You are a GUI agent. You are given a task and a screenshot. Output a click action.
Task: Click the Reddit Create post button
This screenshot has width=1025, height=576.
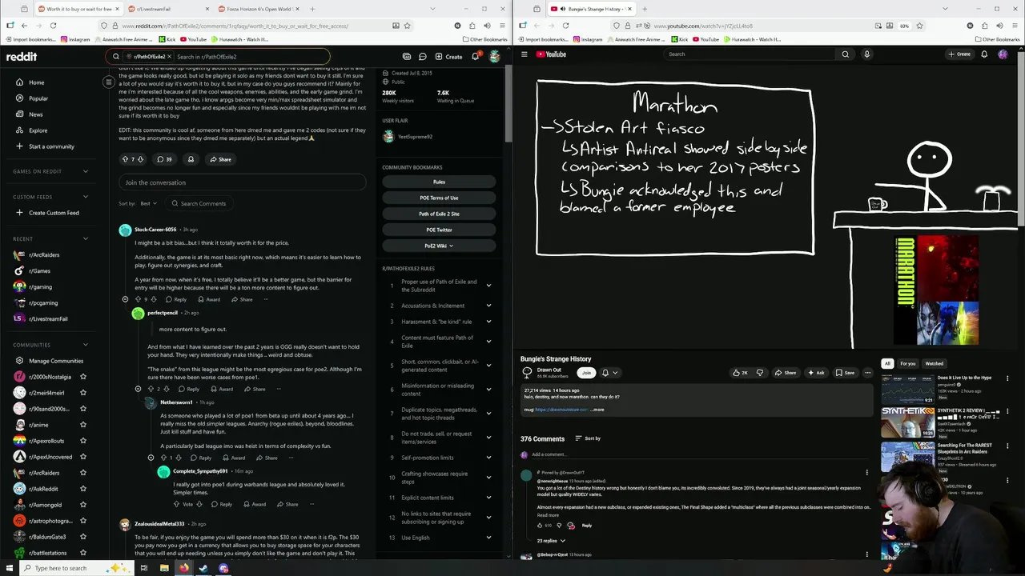(448, 57)
